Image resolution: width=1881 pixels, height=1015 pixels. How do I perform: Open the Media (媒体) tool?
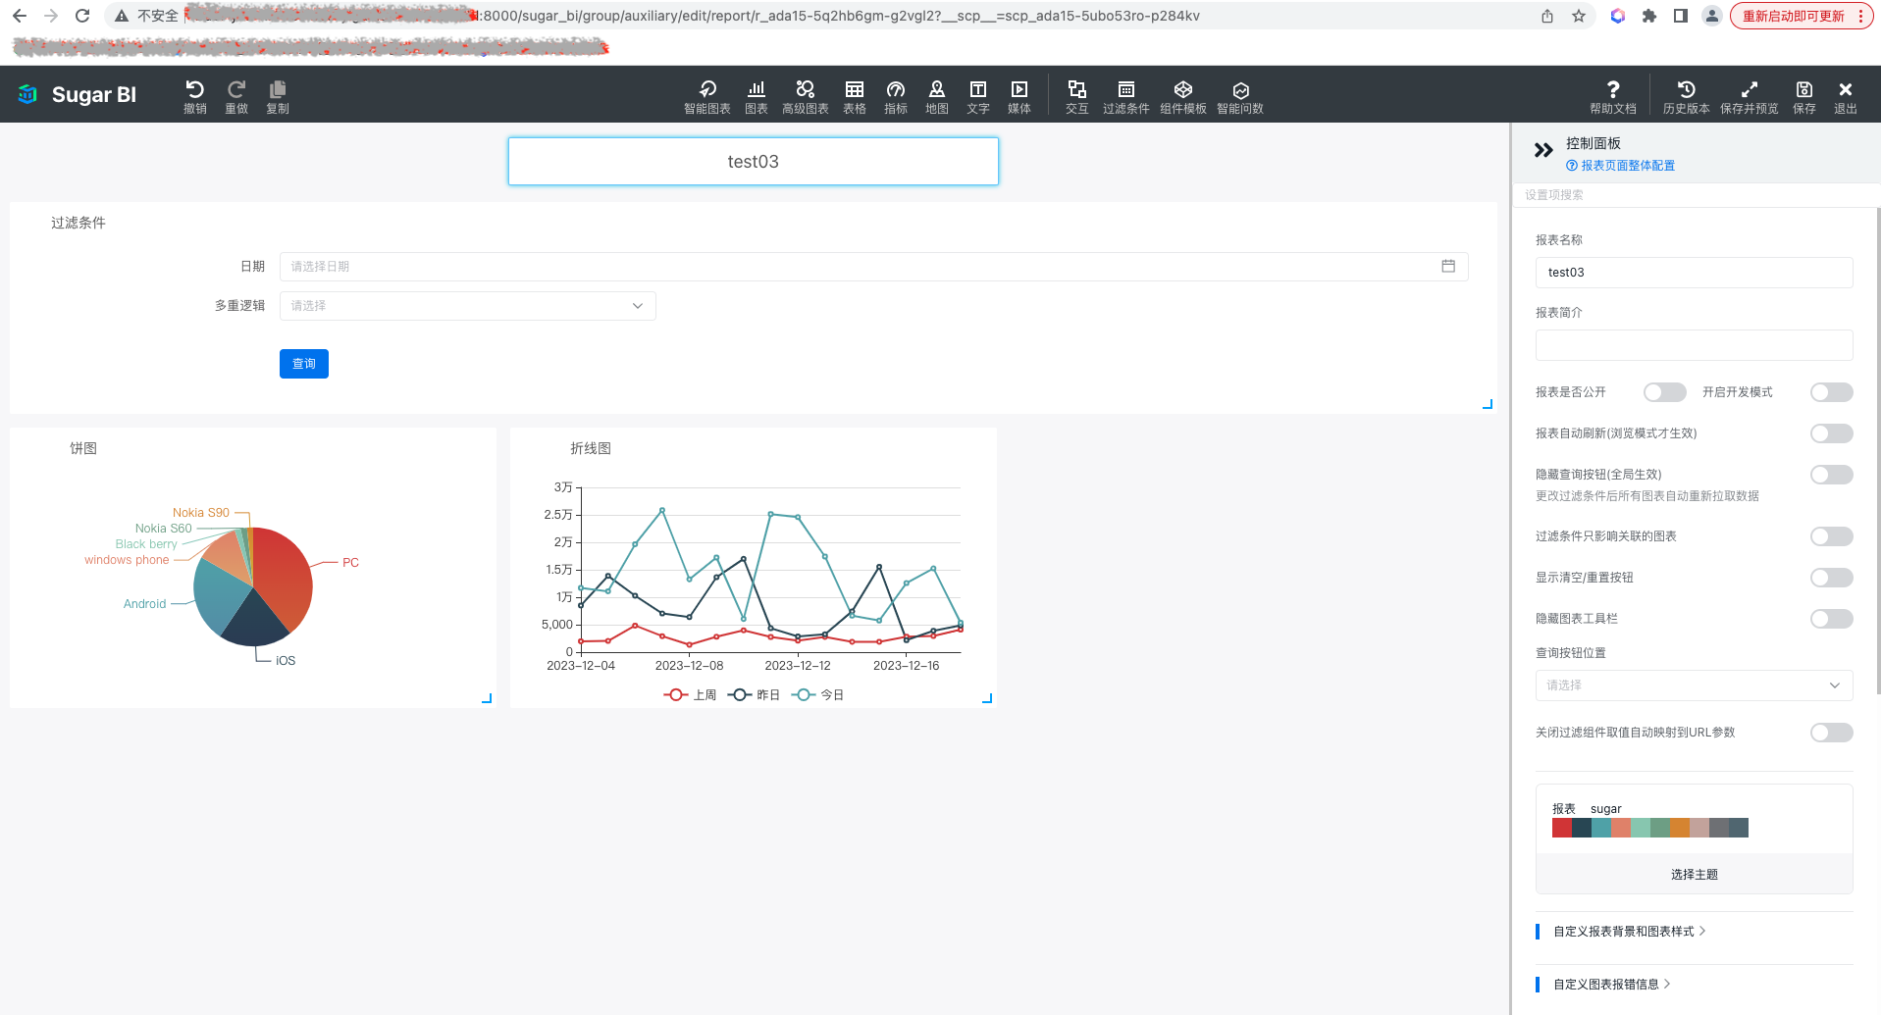click(x=1019, y=96)
